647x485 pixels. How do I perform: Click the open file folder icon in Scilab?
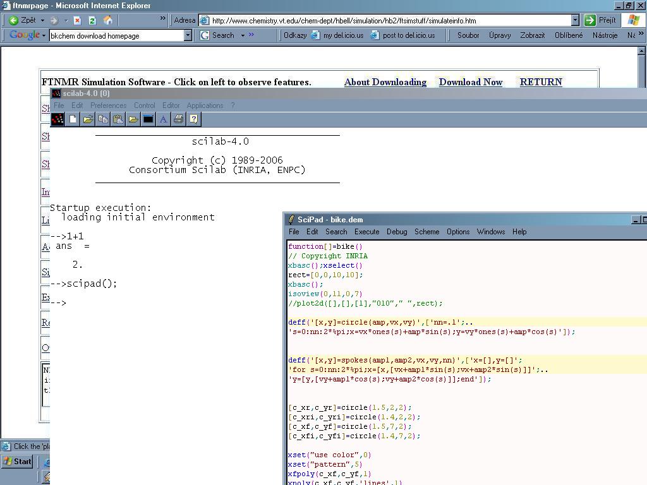(88, 119)
